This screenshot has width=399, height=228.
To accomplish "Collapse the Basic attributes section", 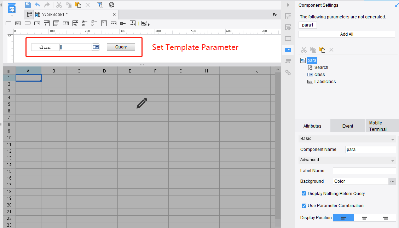I will click(x=392, y=139).
